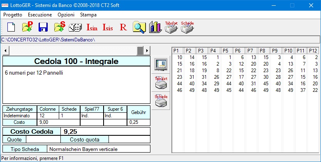
Task: Select the P10 column header
Action: pos(288,51)
